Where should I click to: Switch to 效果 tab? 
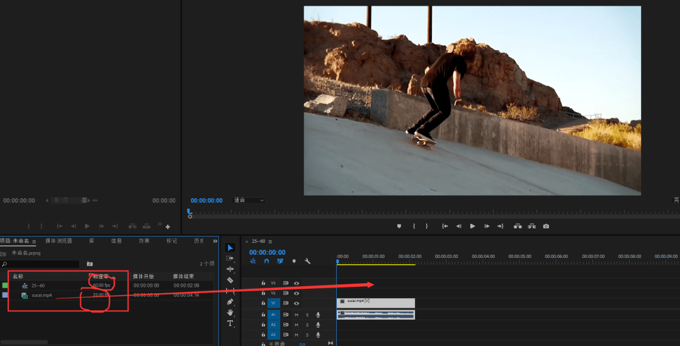click(144, 241)
